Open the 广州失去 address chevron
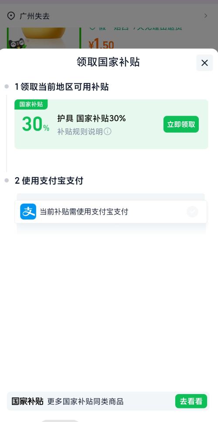Image resolution: width=218 pixels, height=422 pixels. (206, 16)
